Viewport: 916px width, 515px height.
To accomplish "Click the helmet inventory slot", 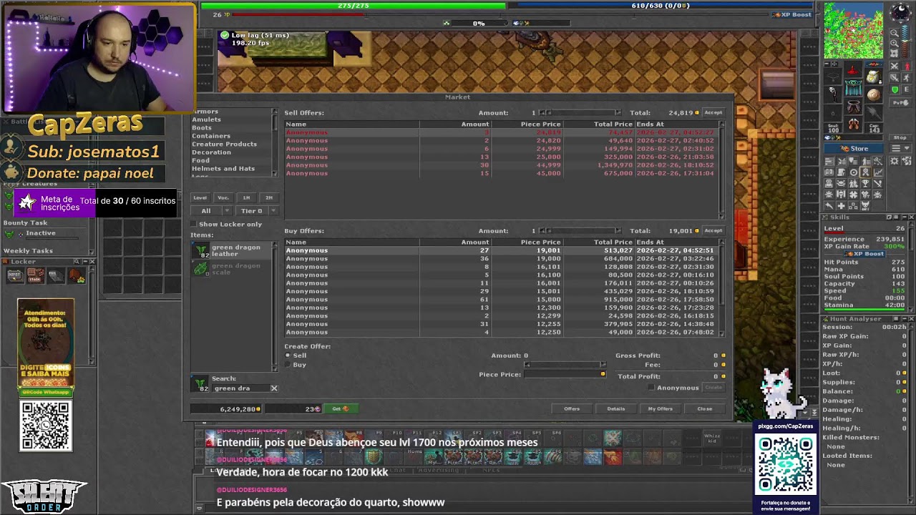I will coord(853,70).
